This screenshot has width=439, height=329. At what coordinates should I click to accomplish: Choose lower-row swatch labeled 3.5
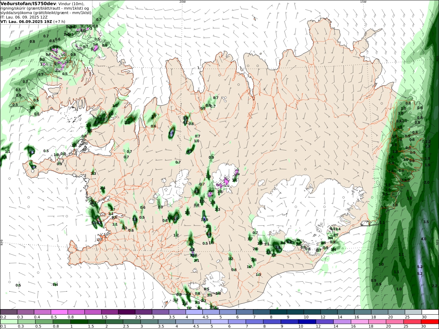click(x=166, y=322)
